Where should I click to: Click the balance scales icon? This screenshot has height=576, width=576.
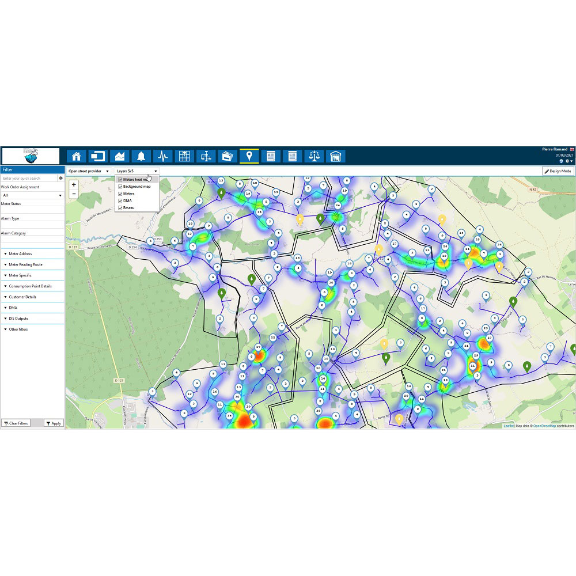click(314, 156)
